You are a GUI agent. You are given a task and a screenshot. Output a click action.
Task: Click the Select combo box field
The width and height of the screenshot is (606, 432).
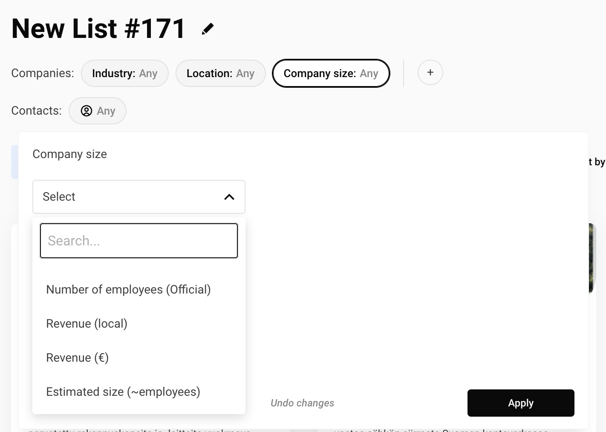(128, 197)
